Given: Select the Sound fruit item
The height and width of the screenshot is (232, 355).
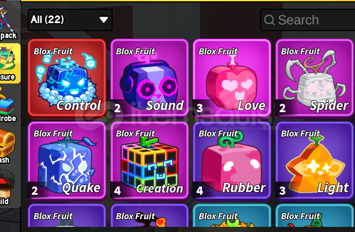Looking at the screenshot, I should click(150, 78).
